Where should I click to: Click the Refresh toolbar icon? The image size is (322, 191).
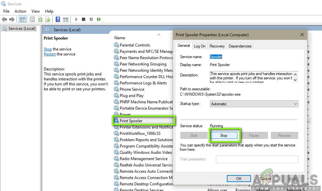point(40,20)
